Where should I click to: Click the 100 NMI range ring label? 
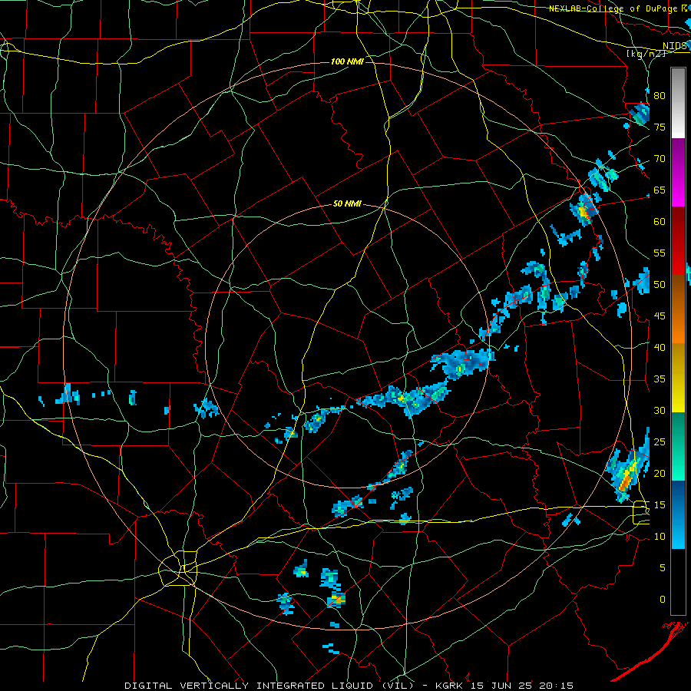click(x=347, y=61)
